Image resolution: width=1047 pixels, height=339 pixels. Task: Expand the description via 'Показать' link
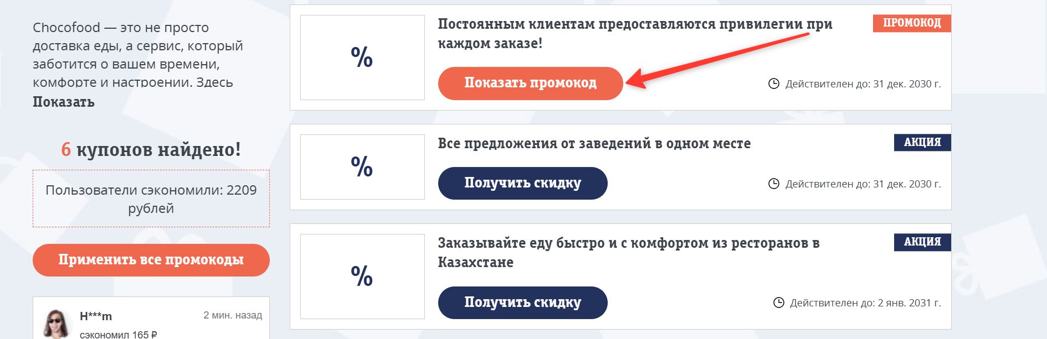pos(63,102)
